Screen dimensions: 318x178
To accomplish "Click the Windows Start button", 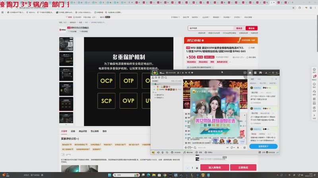I will (x=110, y=175).
